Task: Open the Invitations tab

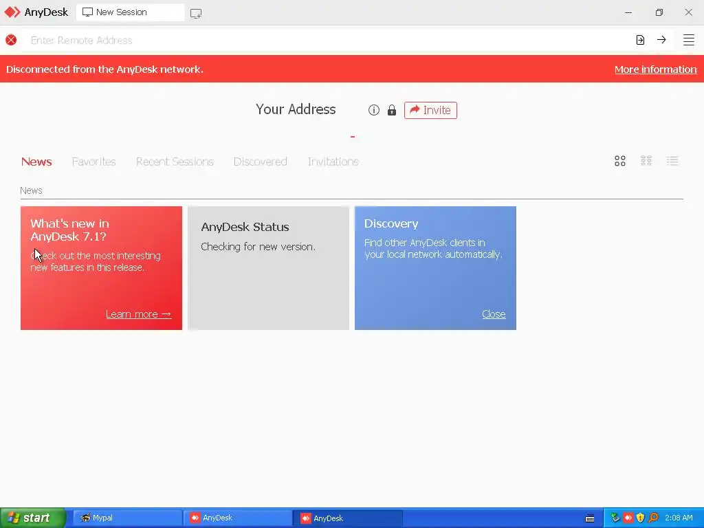Action: [x=333, y=162]
